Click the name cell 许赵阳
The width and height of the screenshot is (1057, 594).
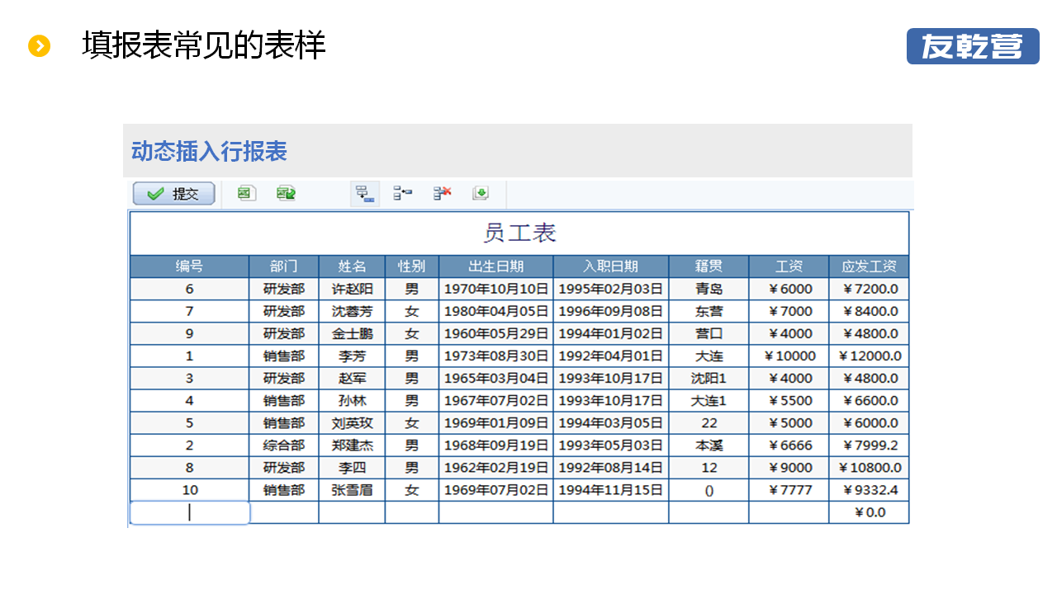[352, 289]
